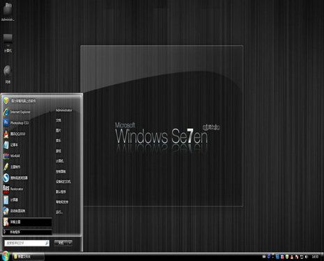The height and width of the screenshot is (261, 324).
Task: Open Help and Support (帮助和支持) in the Start menu
Action: tap(62, 202)
